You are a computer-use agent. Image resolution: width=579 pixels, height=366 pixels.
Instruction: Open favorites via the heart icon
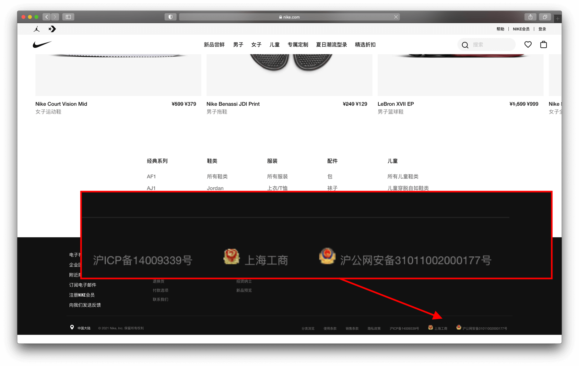pos(528,44)
